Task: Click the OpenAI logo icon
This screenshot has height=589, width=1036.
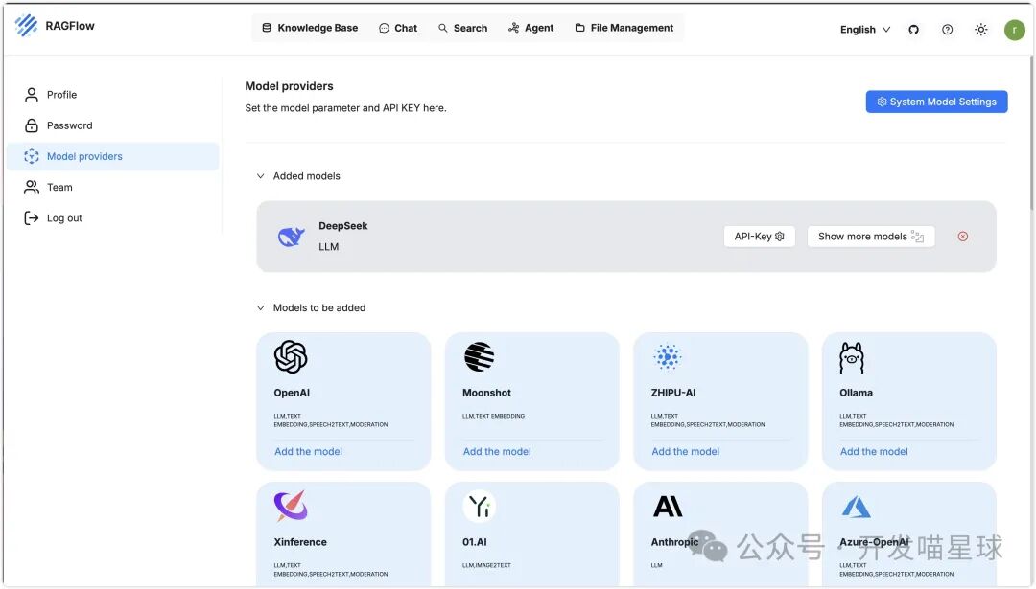Action: tap(291, 357)
